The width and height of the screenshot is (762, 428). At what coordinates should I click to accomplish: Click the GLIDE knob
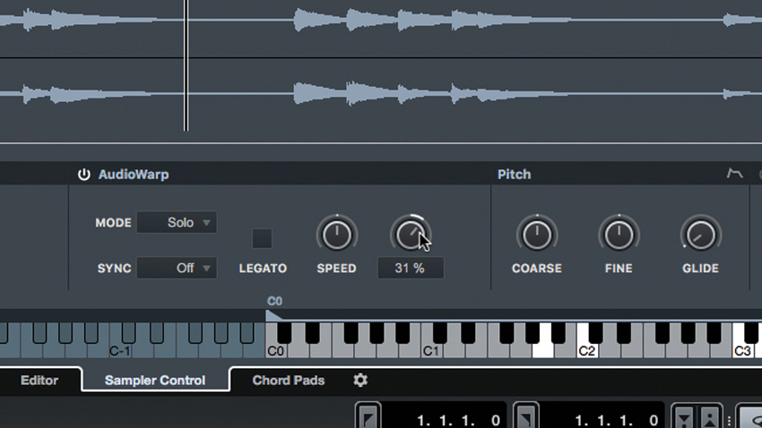pos(700,235)
